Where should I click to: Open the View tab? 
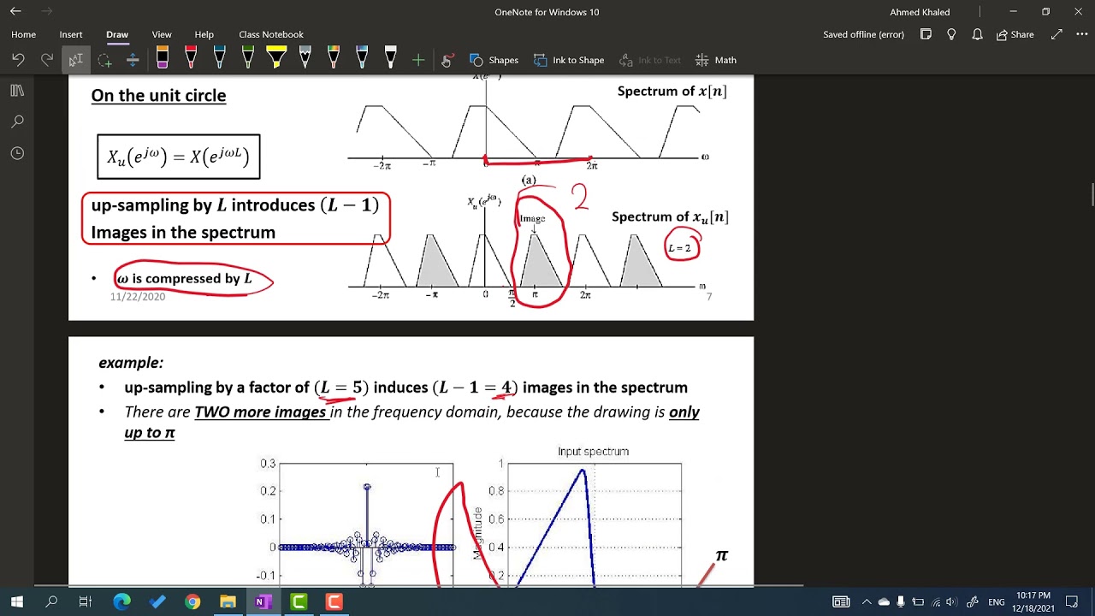click(x=162, y=34)
